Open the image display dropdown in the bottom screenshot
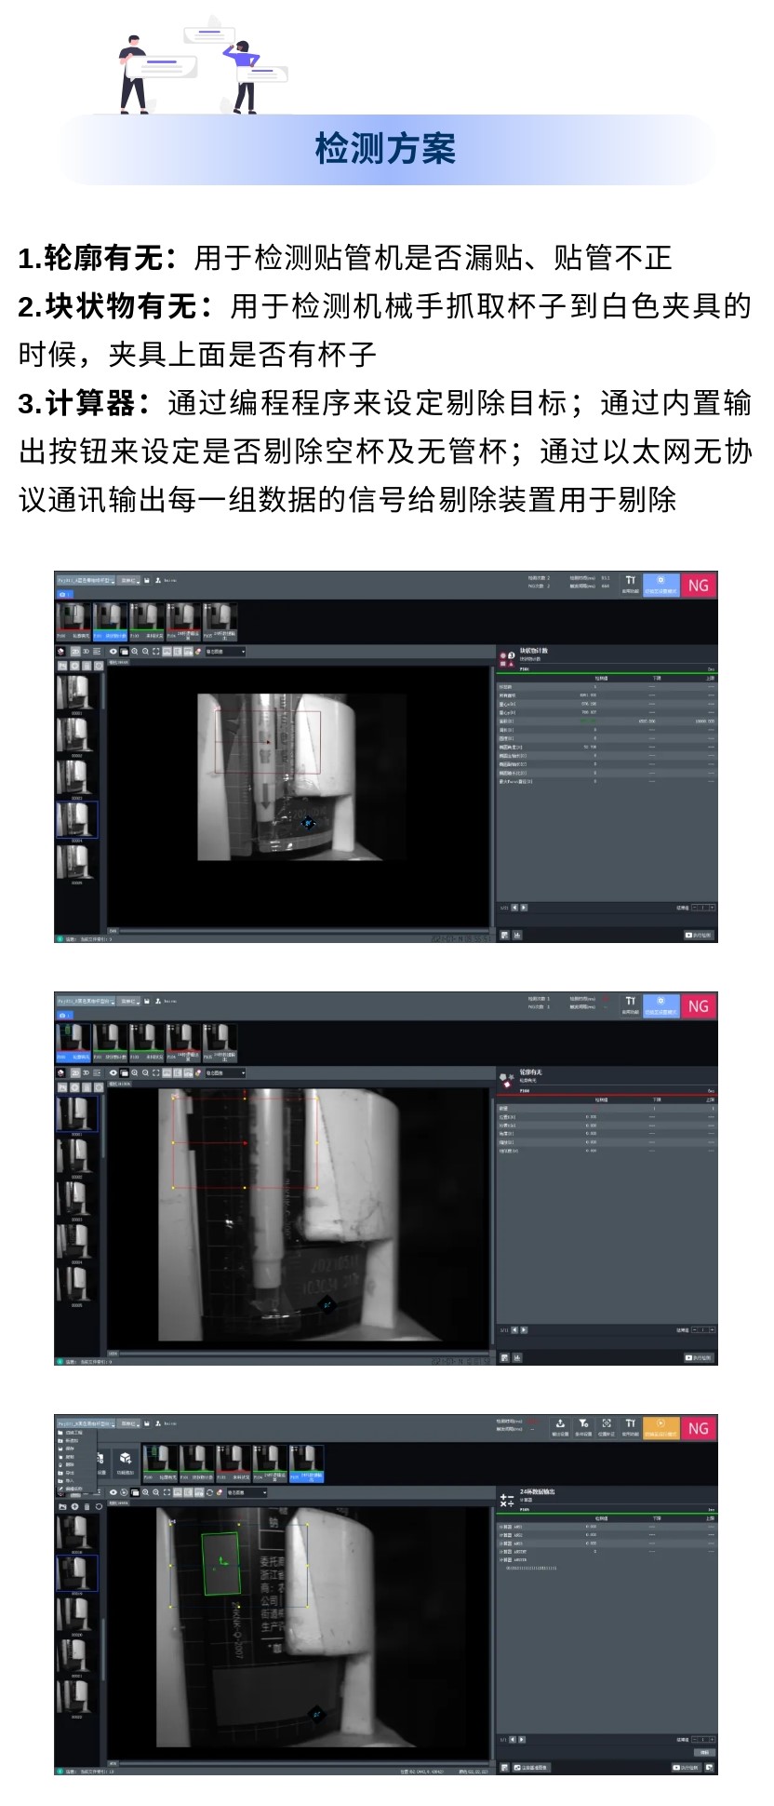Viewport: 774px width, 1806px height. click(x=247, y=1492)
